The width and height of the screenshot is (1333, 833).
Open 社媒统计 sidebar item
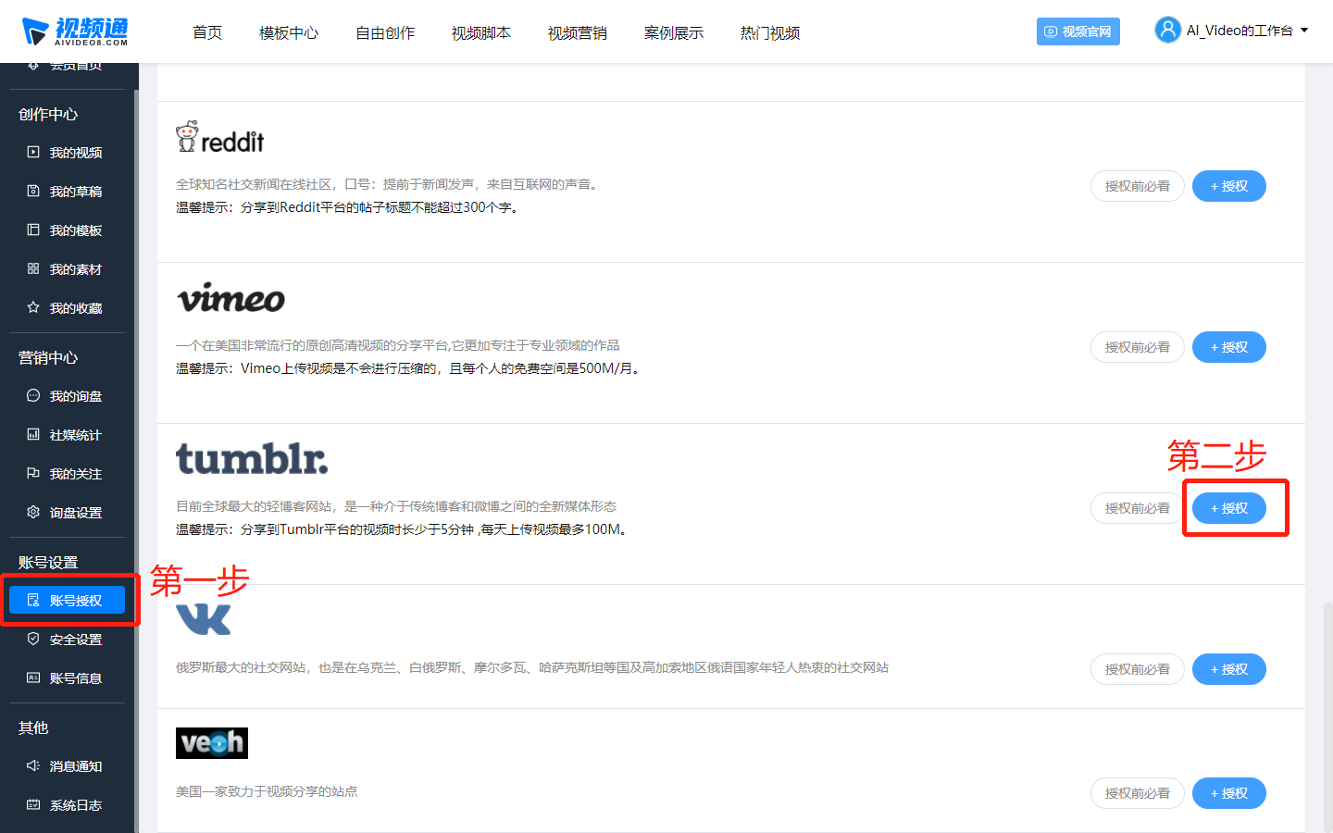coord(67,435)
